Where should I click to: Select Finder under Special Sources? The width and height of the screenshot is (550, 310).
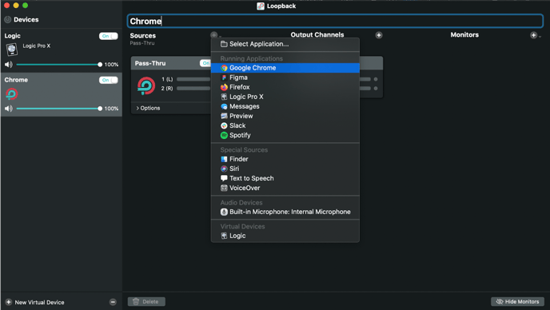pyautogui.click(x=285, y=159)
